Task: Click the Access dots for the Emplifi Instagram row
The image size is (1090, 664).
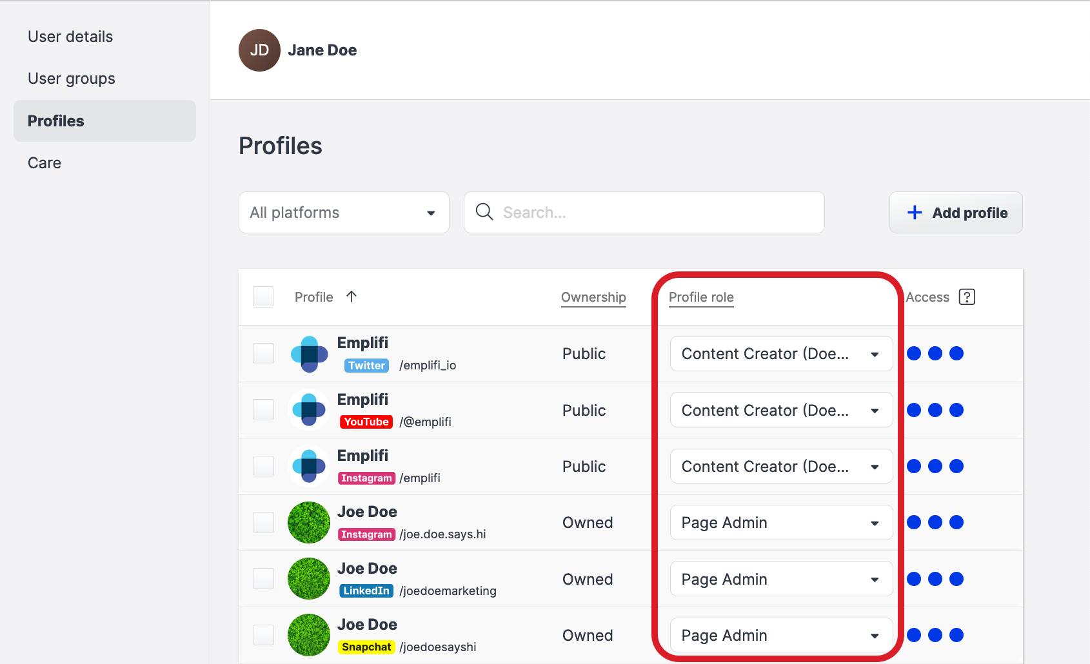Action: click(935, 466)
